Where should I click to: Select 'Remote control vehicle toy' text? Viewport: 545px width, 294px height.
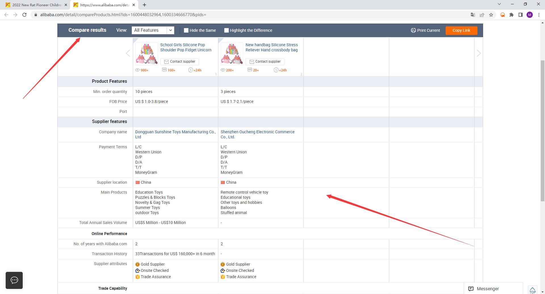[244, 192]
